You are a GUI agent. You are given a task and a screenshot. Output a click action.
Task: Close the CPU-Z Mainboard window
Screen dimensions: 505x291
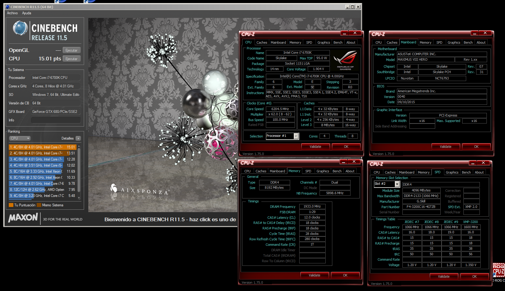pyautogui.click(x=485, y=33)
